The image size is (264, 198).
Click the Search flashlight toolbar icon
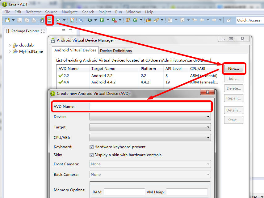[156, 20]
